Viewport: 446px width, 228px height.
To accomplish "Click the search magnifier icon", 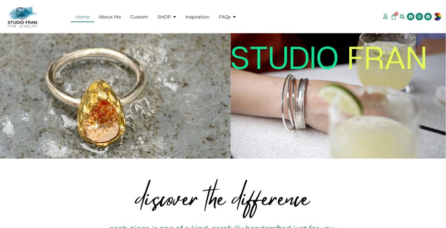I will (x=402, y=17).
